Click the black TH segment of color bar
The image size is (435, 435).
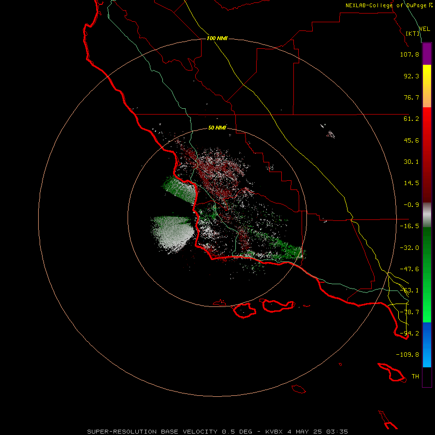coord(427,377)
